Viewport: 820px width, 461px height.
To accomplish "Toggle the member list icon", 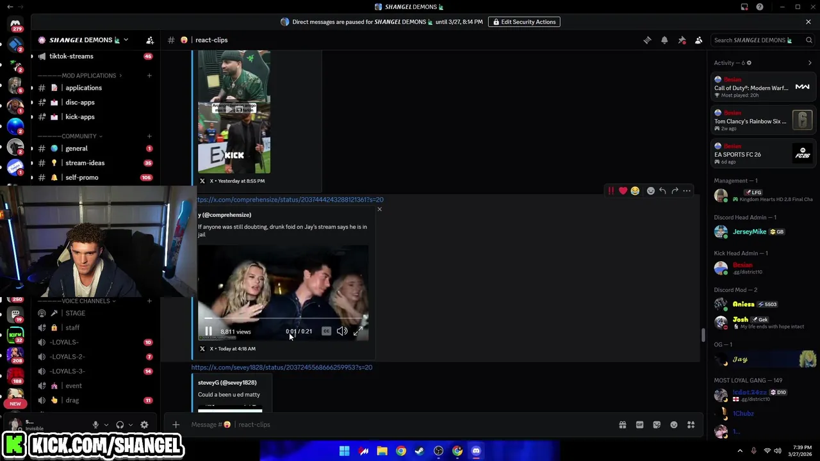I will [x=699, y=40].
